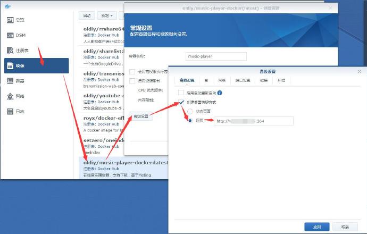The height and width of the screenshot is (234, 367).
Task: Switch to the 环境 tab
Action: (281, 80)
